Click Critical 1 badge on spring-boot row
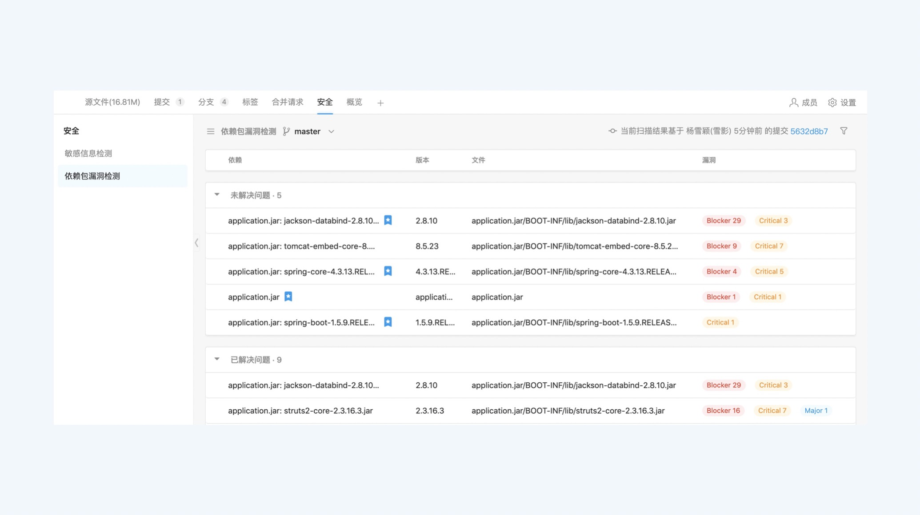This screenshot has width=920, height=515. [x=720, y=322]
